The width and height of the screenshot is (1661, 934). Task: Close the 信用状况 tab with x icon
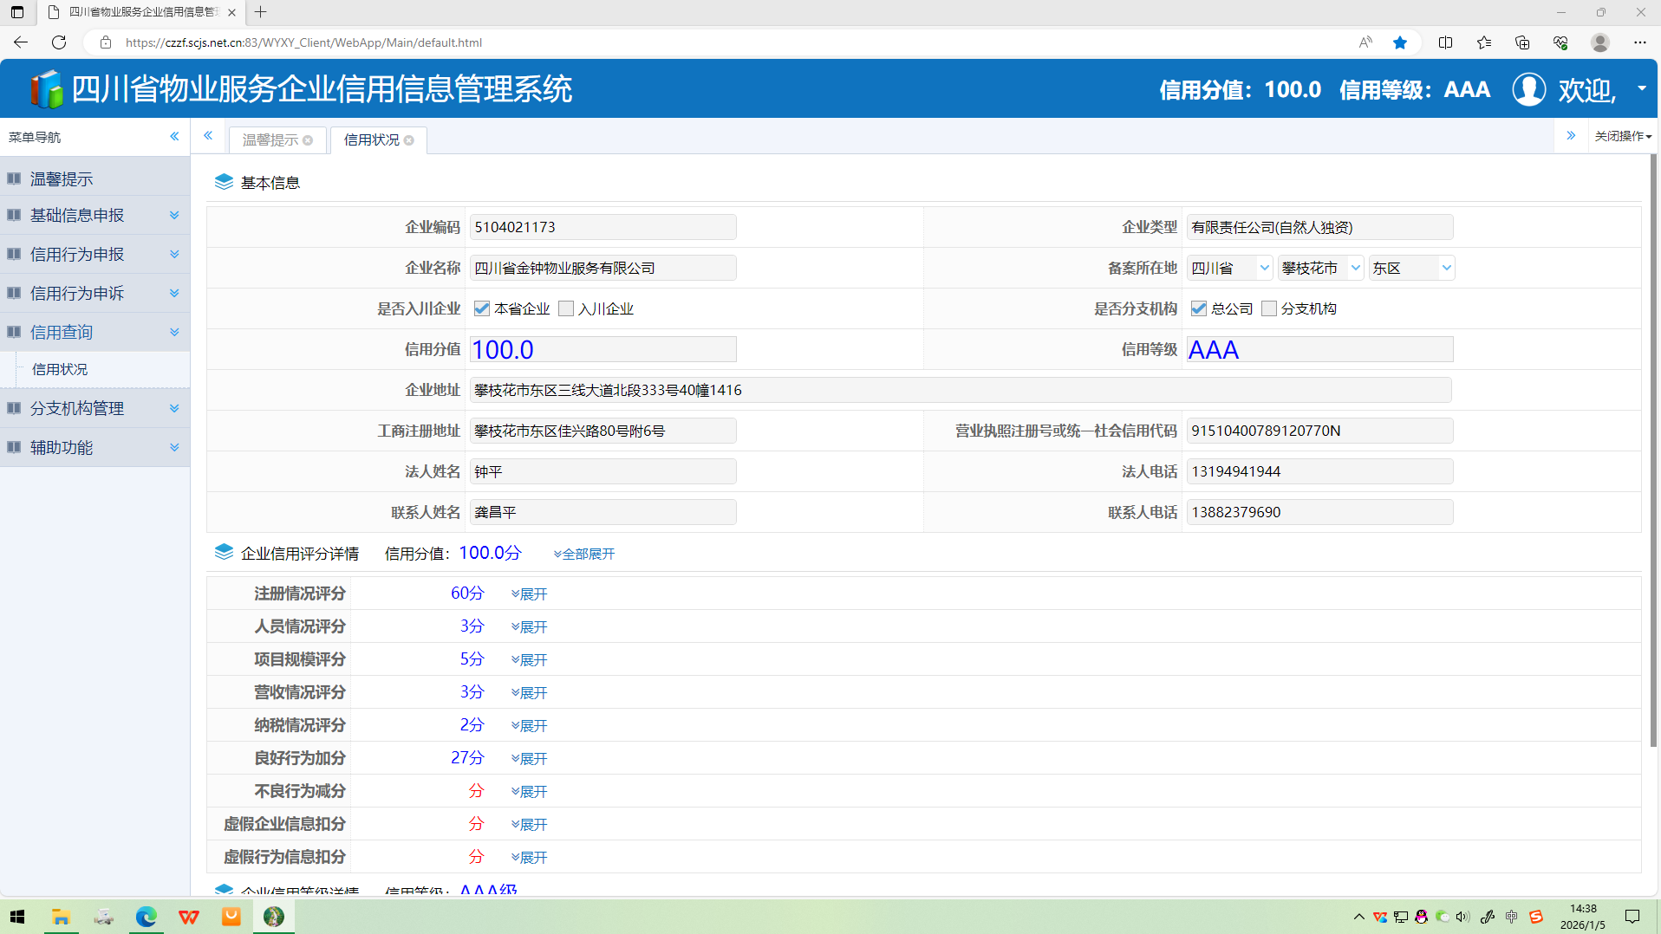409,140
